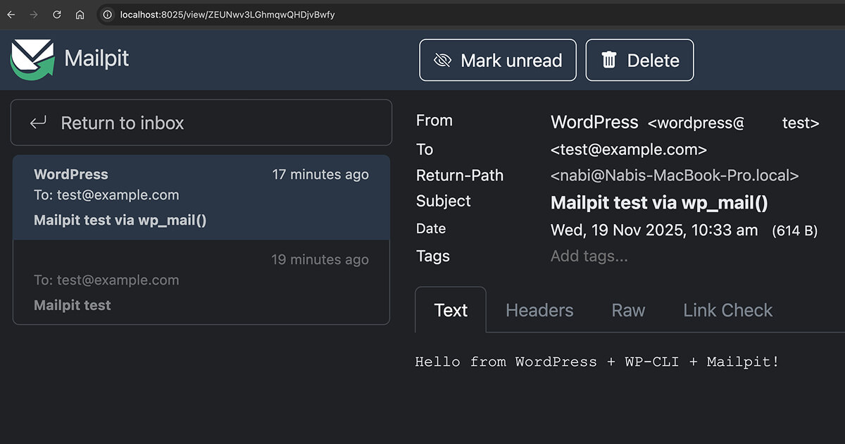Select the 'Mailpit test via wp_mail()' list item
Image resolution: width=845 pixels, height=444 pixels.
(x=201, y=197)
